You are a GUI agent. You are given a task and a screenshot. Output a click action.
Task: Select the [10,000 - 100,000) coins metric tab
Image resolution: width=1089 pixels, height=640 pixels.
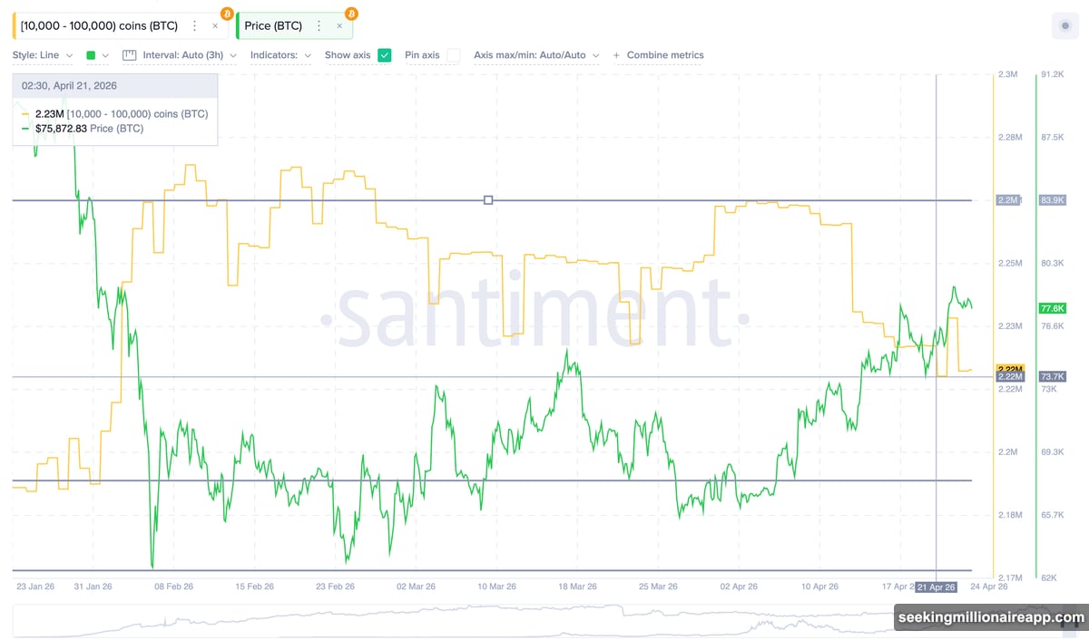tap(99, 26)
